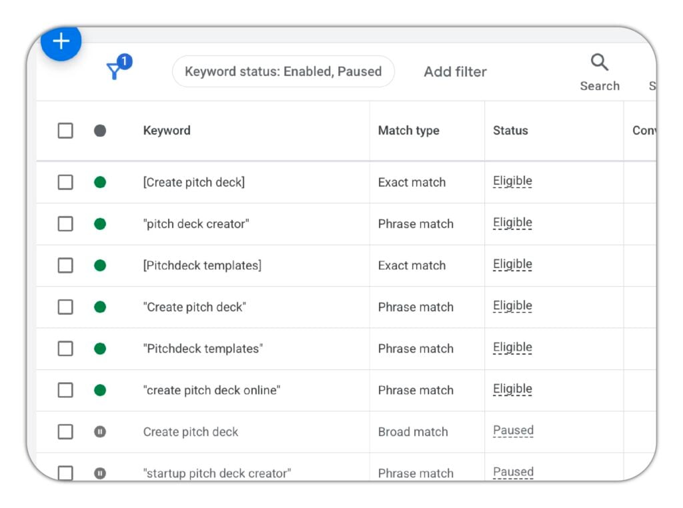Check the box for [Pitchdeck templates]
The width and height of the screenshot is (683, 508).
point(65,265)
